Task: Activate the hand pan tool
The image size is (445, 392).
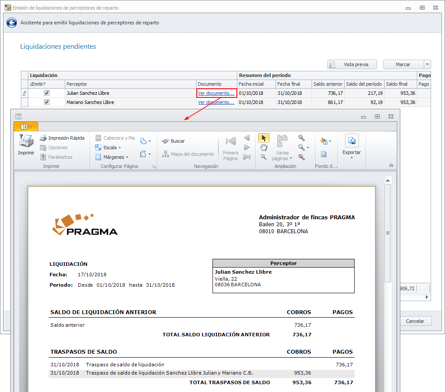Action: (263, 147)
